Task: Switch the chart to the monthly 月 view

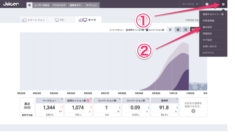Action: (x=185, y=30)
